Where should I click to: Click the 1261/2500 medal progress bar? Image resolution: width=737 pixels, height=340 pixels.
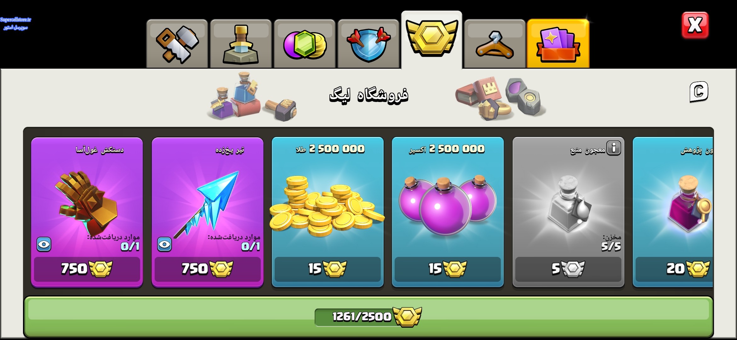(368, 316)
